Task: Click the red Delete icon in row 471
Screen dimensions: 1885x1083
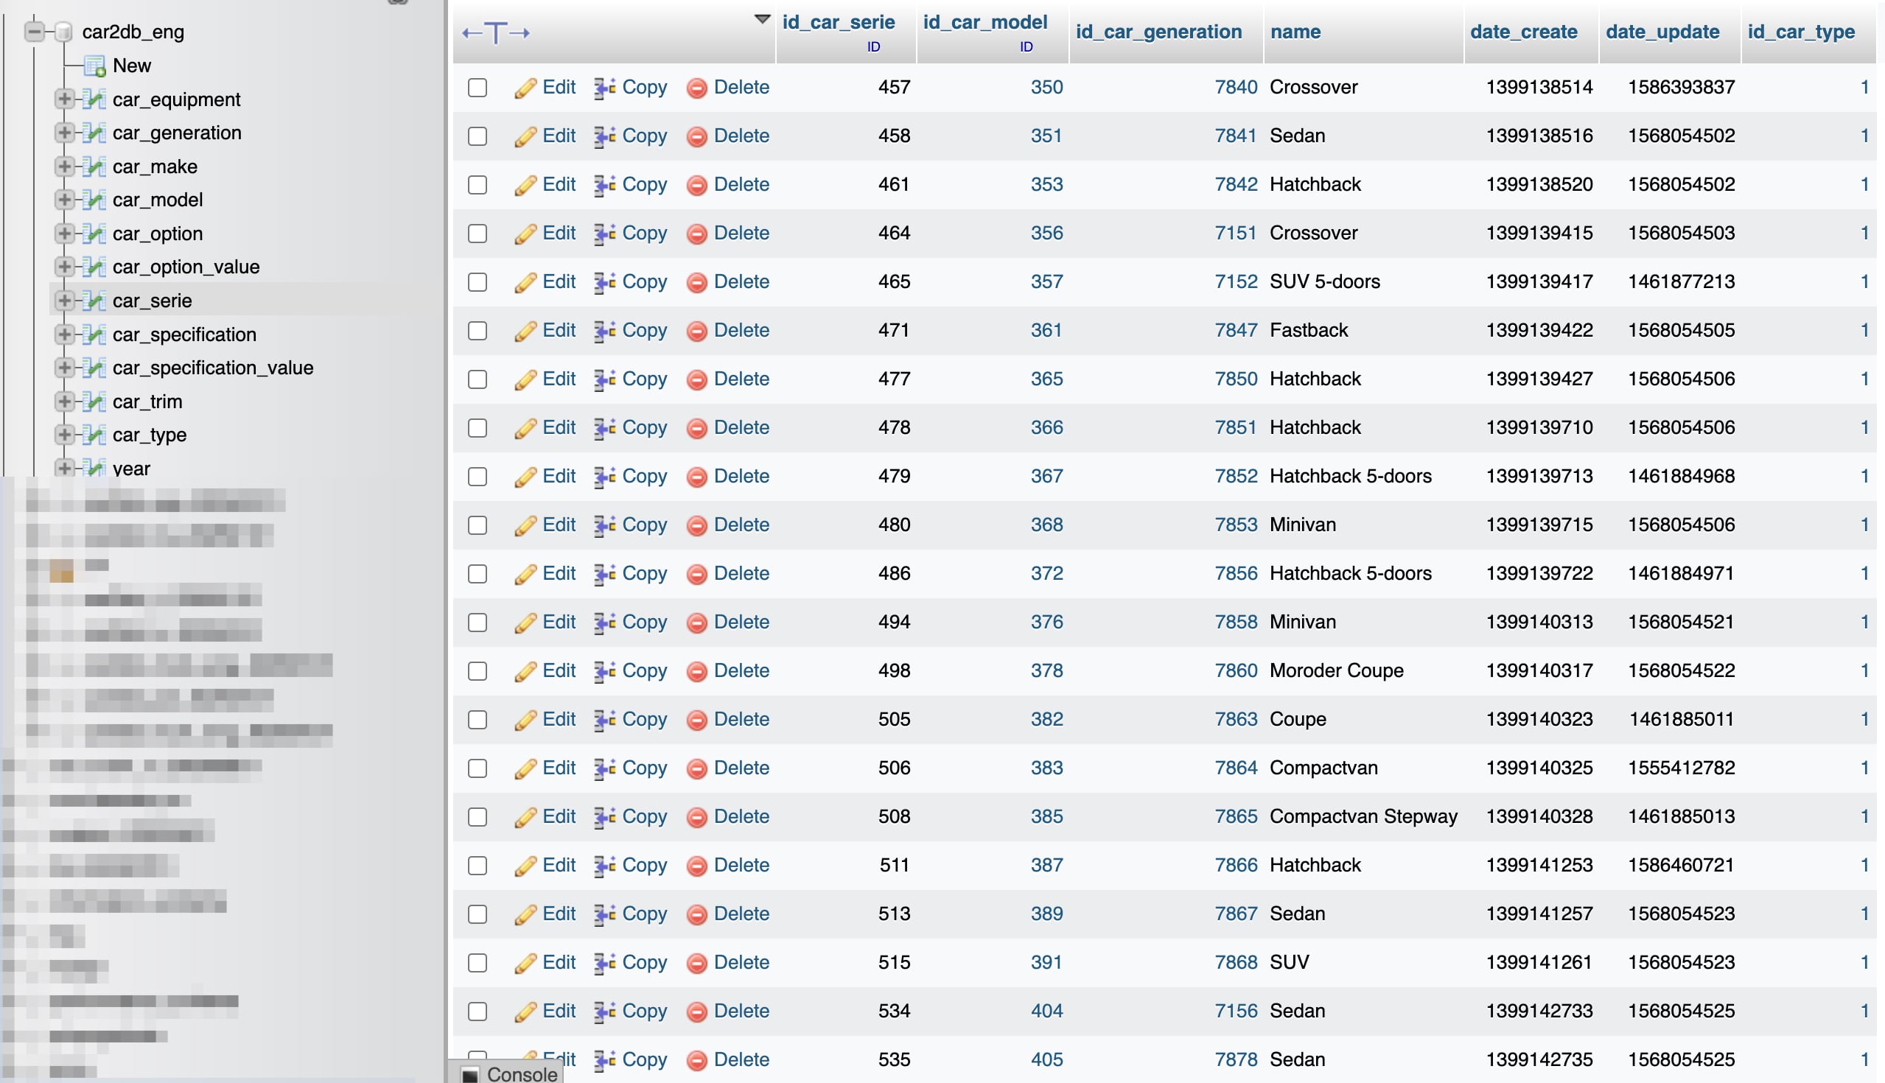Action: [696, 331]
